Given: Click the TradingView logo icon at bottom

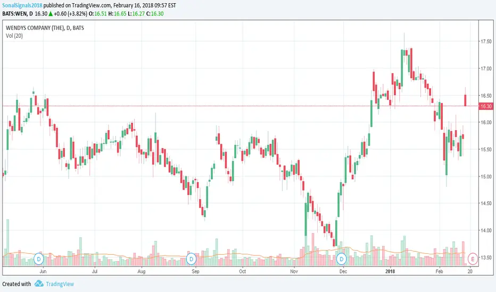Looking at the screenshot, I should [39, 284].
